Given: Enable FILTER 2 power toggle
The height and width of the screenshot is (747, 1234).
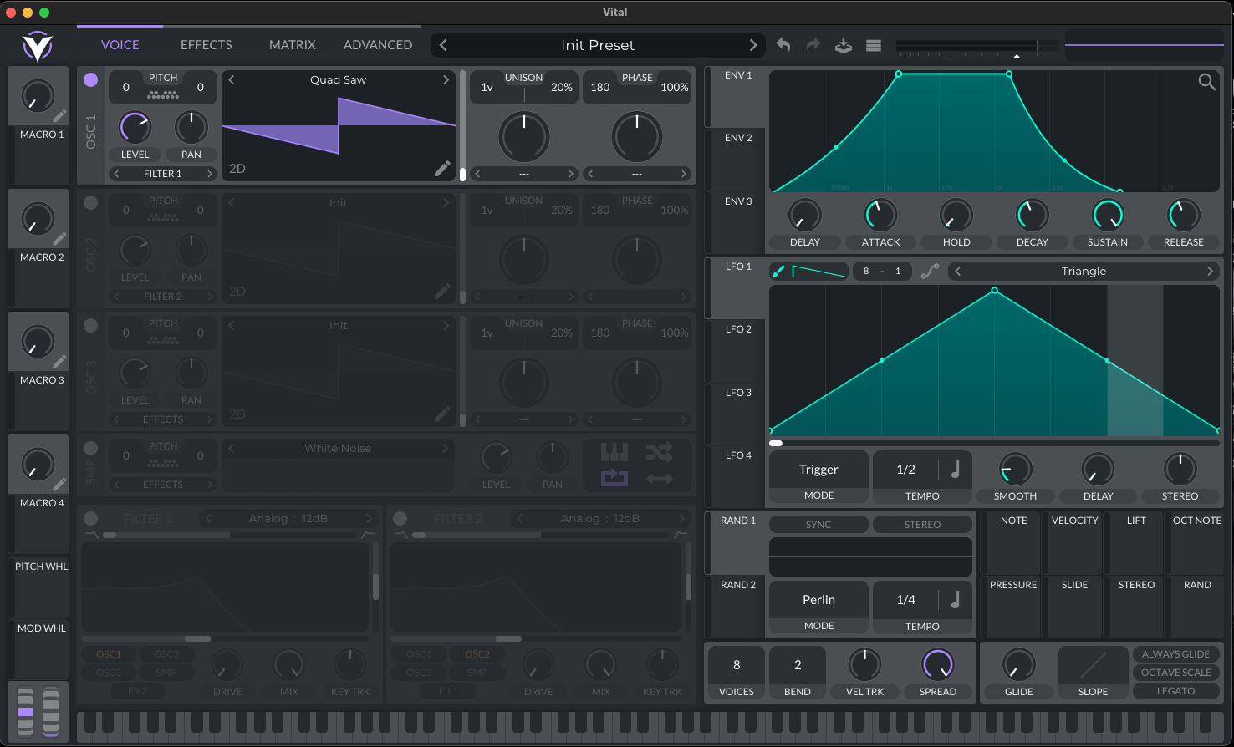Looking at the screenshot, I should 400,518.
